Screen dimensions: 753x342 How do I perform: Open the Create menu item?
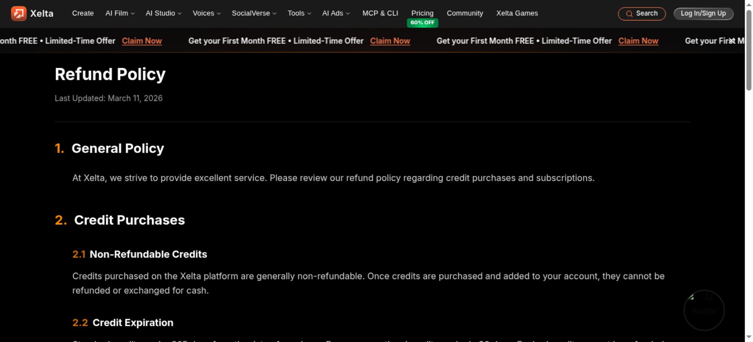pos(83,13)
